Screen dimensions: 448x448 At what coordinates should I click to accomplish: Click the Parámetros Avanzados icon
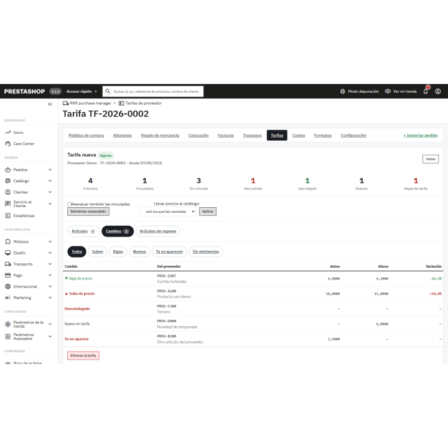point(7,337)
